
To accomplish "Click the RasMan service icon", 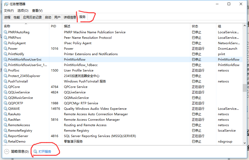I will coord(6,119).
